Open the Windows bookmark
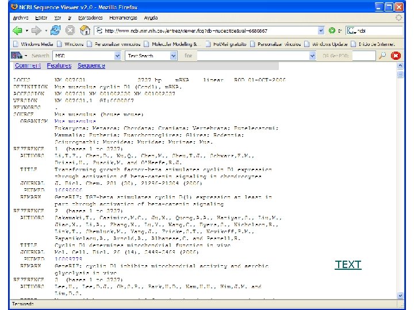Viewport: 414px width, 310px height. click(x=70, y=44)
